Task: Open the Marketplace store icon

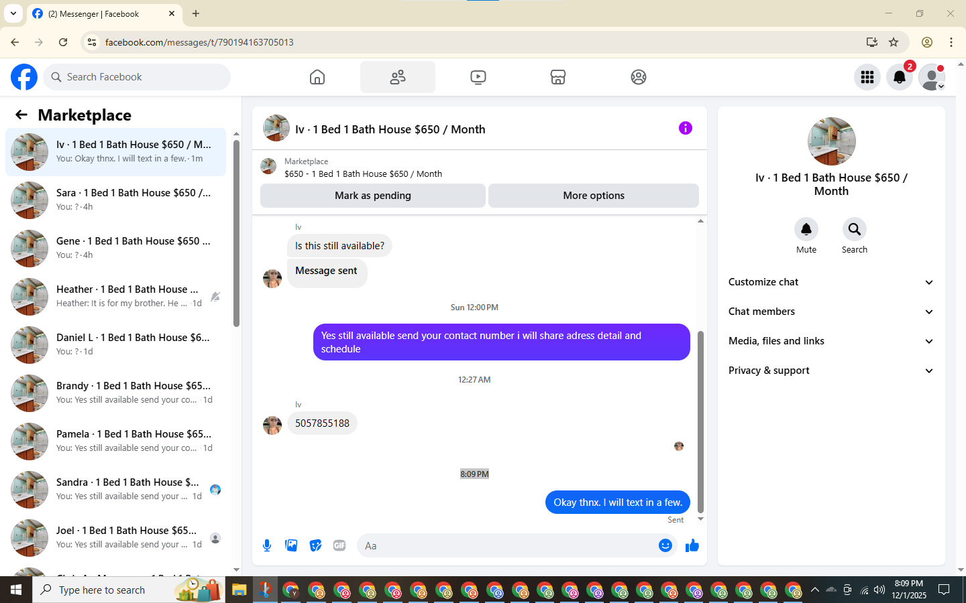Action: click(558, 77)
